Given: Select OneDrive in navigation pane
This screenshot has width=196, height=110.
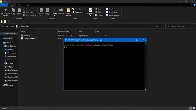Looking at the screenshot, I should coord(8,38).
